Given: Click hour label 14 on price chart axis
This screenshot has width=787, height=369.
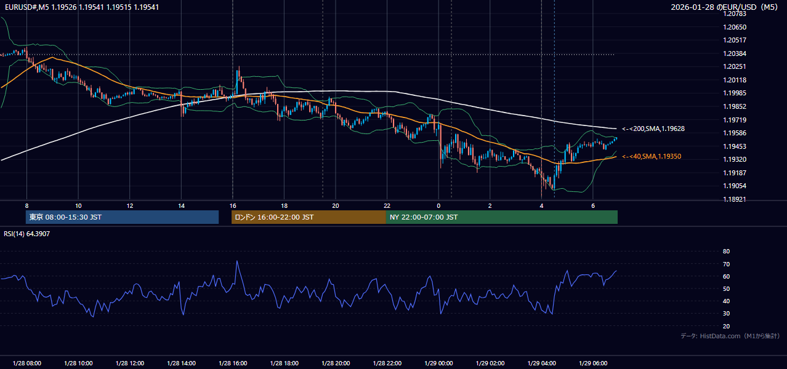Looking at the screenshot, I should point(181,205).
